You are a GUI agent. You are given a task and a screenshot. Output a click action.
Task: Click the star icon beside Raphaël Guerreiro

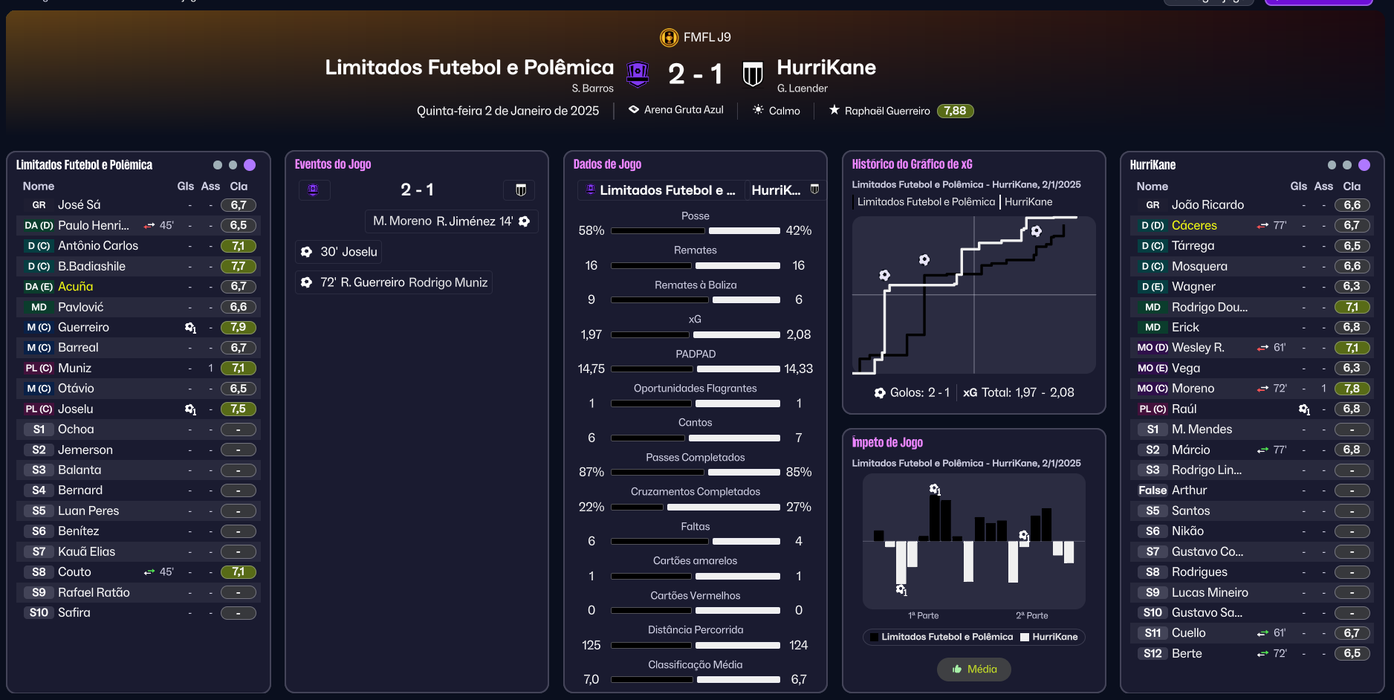(834, 110)
